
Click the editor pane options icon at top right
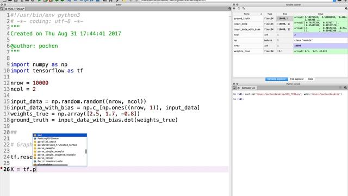229,9
